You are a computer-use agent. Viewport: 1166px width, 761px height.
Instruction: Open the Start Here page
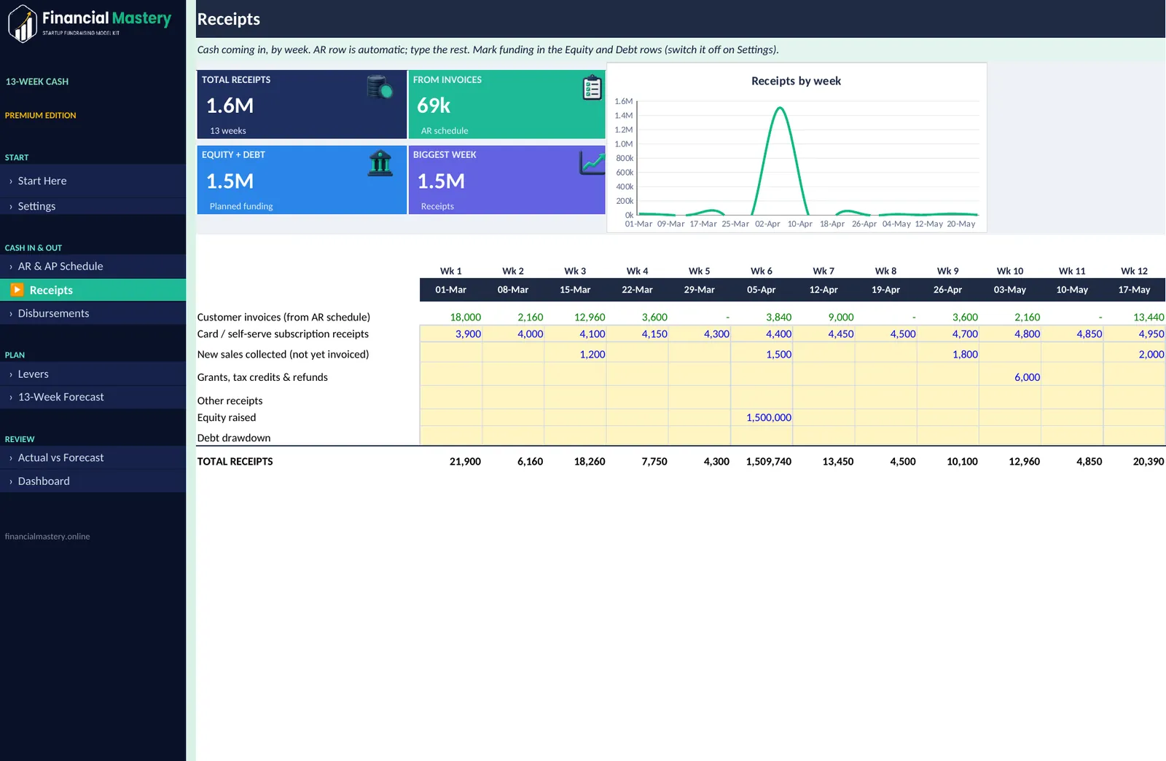click(x=93, y=181)
